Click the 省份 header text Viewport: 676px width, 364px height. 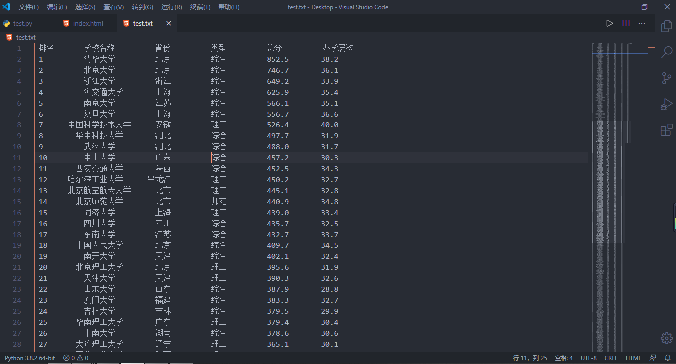click(x=163, y=48)
